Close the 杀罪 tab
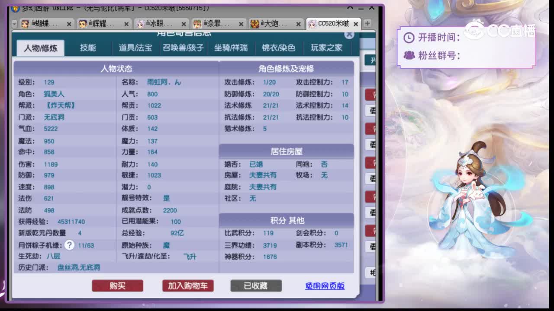 pos(241,24)
